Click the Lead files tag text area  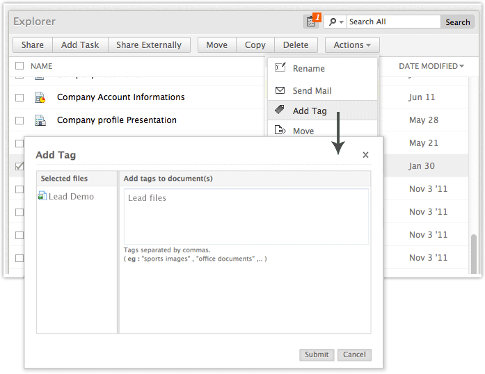tap(246, 216)
